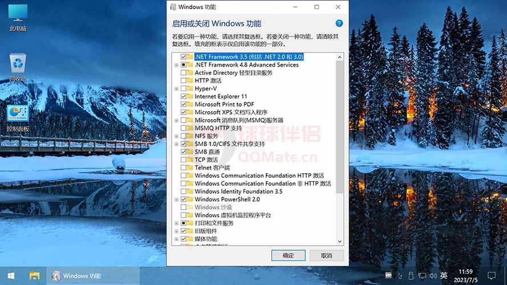Click the feature list scrollbar down arrow

point(340,242)
